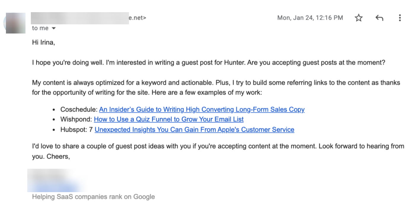Click the "to me" recipient text

click(40, 28)
